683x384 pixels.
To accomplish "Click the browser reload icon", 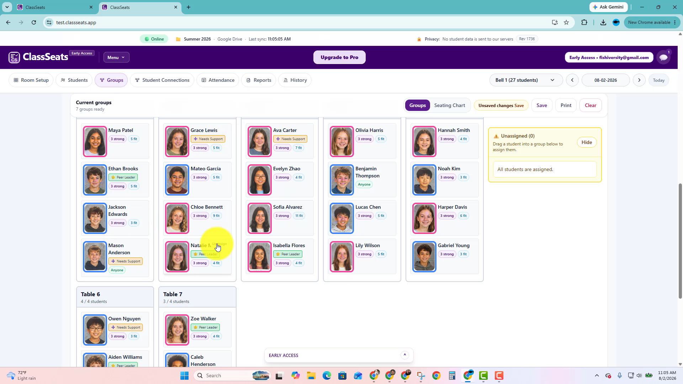I will click(34, 22).
